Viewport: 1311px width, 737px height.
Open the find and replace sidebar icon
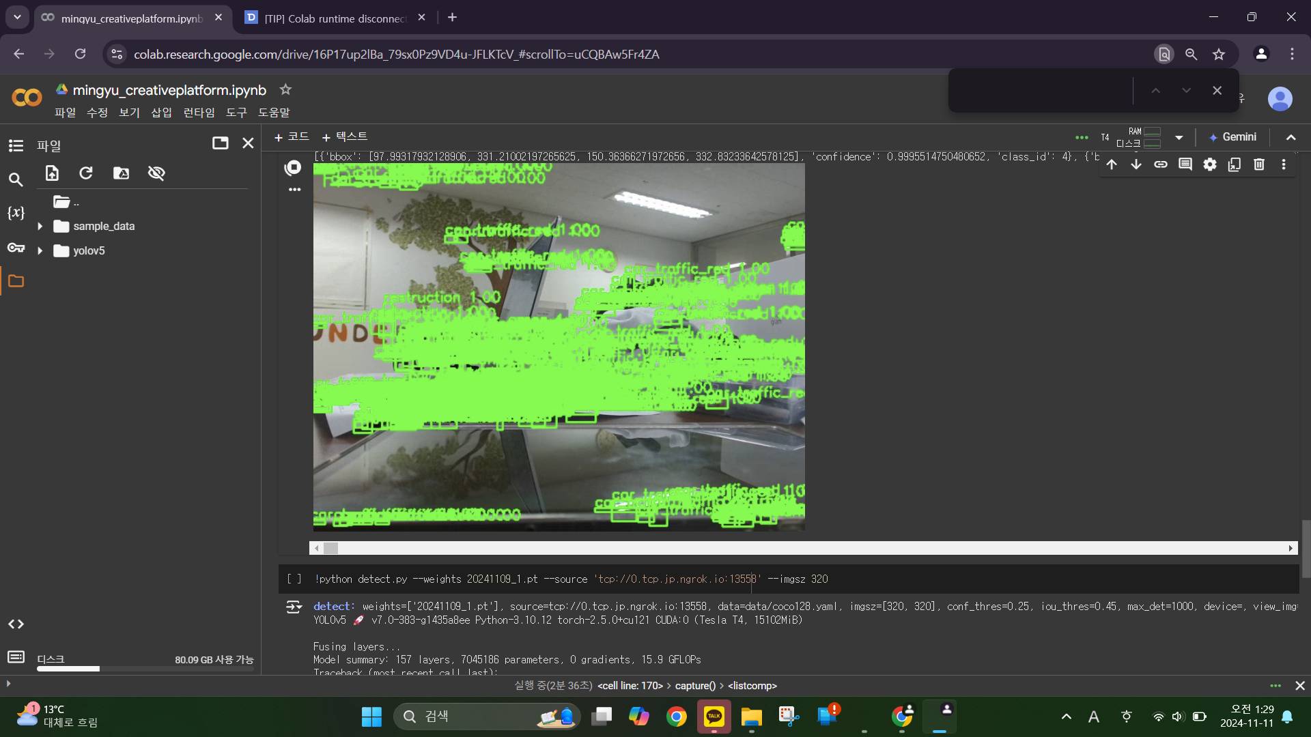tap(16, 179)
